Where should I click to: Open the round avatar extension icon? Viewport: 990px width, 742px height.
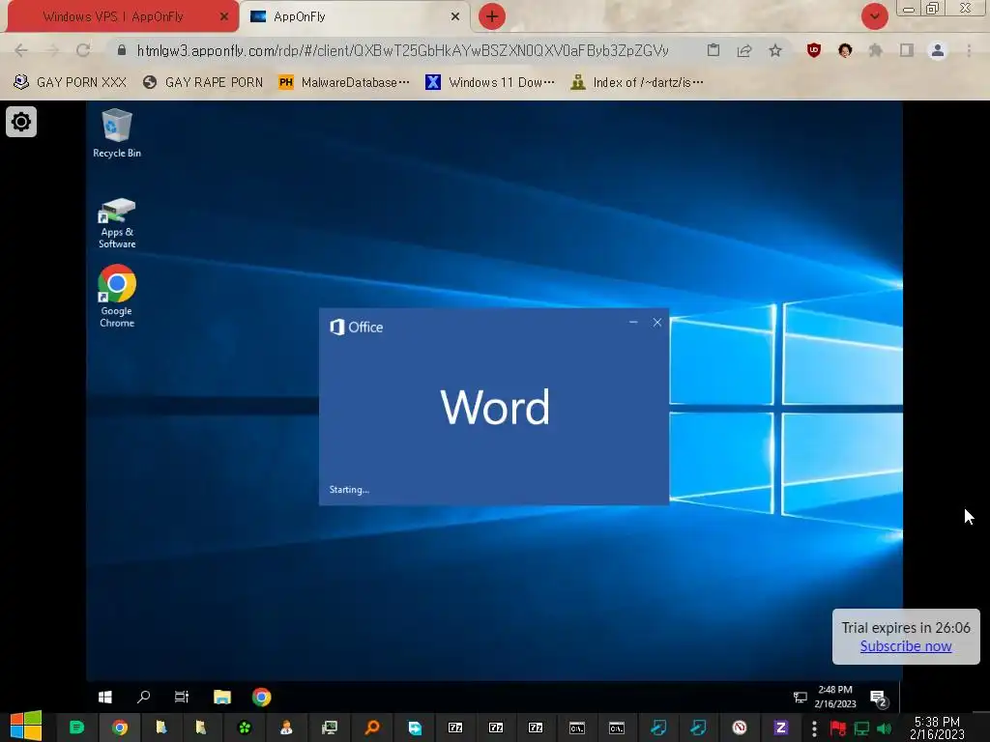coord(845,50)
